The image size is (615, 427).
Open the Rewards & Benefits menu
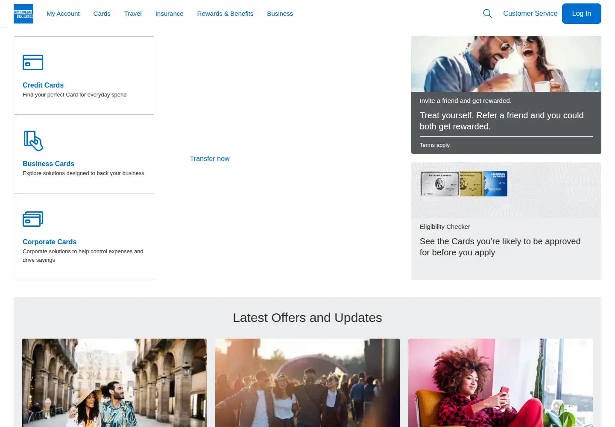point(225,14)
